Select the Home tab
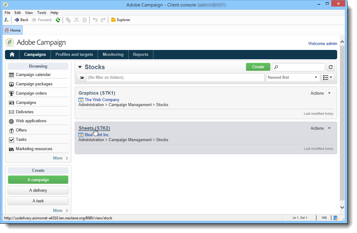Screen dimensions: 357x233 coord(13,30)
